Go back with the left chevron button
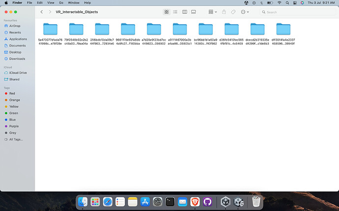 (42, 12)
